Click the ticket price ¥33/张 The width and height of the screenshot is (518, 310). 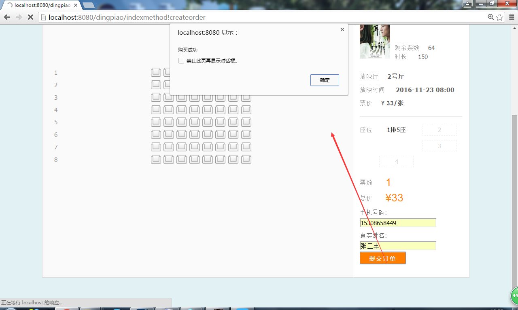coord(392,103)
